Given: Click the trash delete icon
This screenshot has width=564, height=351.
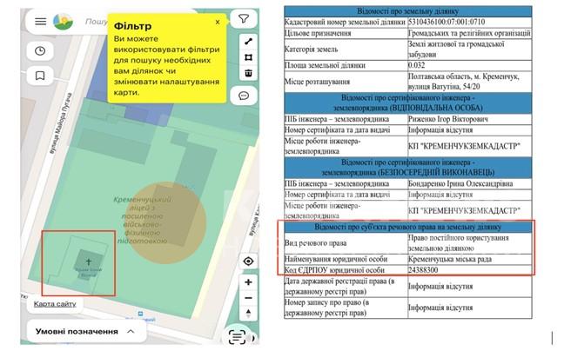Looking at the screenshot, I should click(248, 73).
